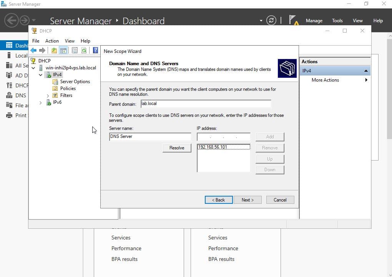Toggle Show/Hide Console Tree toolbar icon
Screen dimensions: 392x277
pyautogui.click(x=63, y=51)
